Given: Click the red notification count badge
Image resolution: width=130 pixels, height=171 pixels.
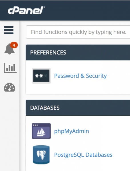Looking at the screenshot, I should [x=14, y=45].
